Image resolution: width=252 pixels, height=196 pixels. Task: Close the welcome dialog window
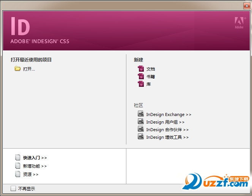[x=247, y=6]
